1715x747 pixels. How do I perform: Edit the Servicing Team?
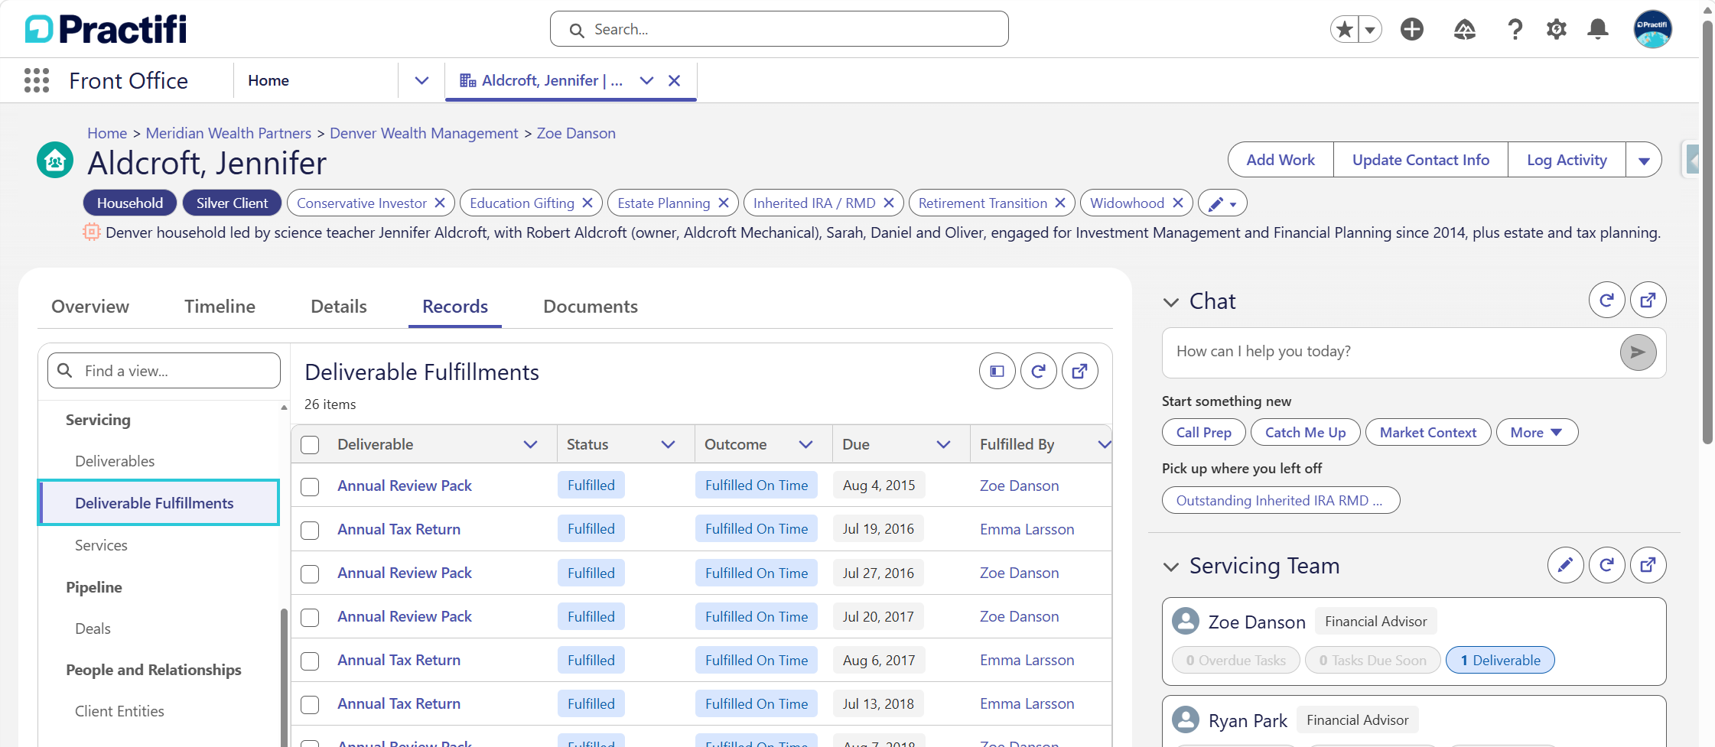pos(1566,565)
